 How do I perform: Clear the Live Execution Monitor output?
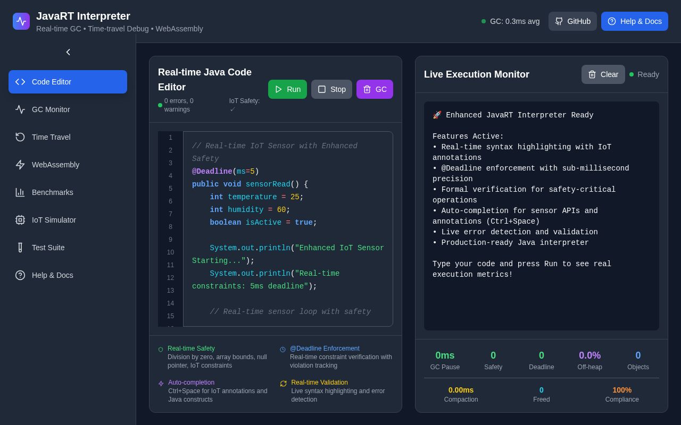603,74
